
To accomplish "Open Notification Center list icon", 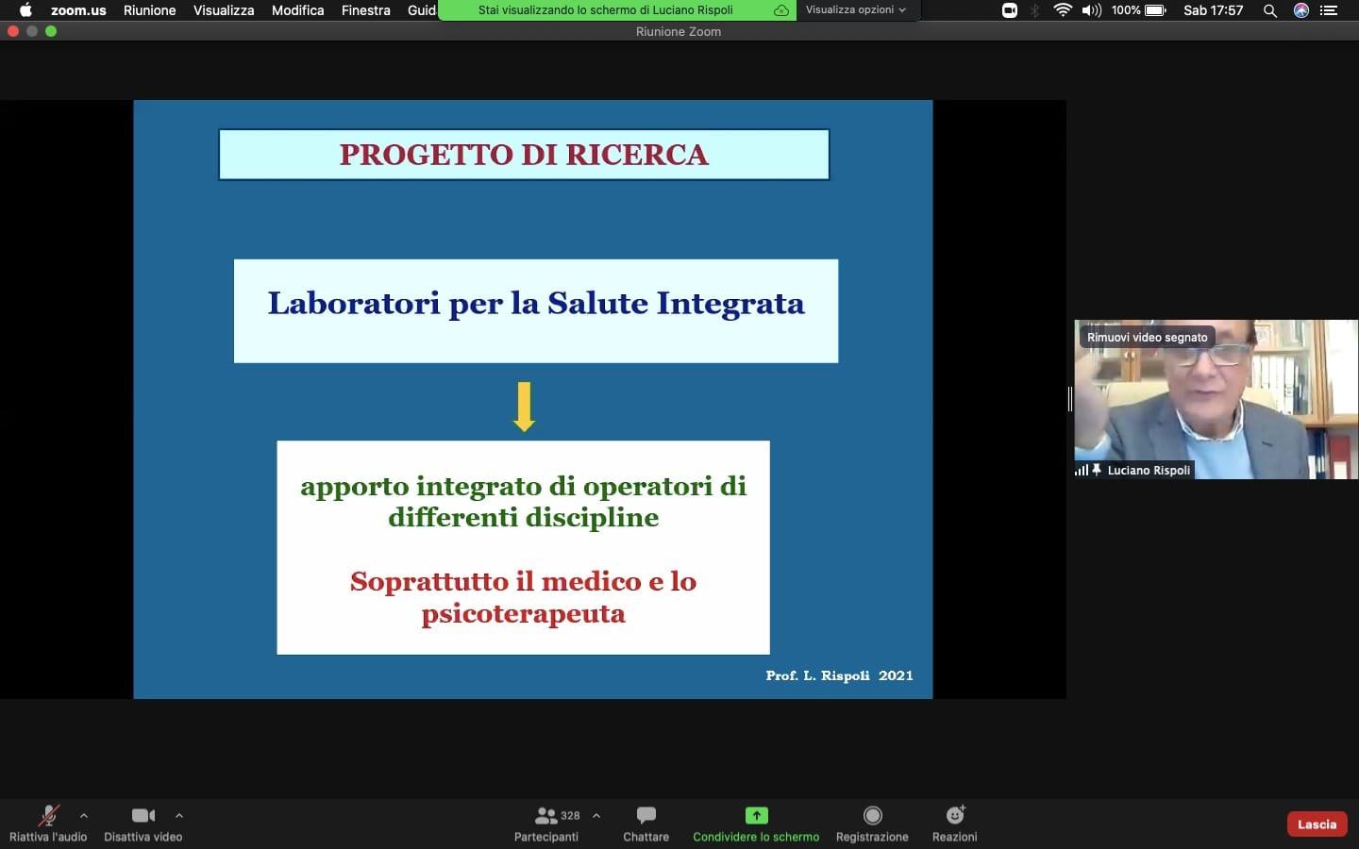I will coord(1331,10).
